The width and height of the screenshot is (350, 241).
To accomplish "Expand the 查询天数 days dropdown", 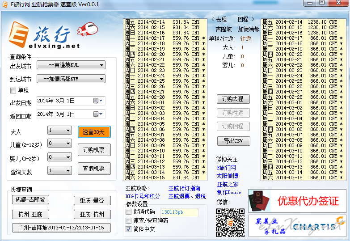I will coord(59,170).
